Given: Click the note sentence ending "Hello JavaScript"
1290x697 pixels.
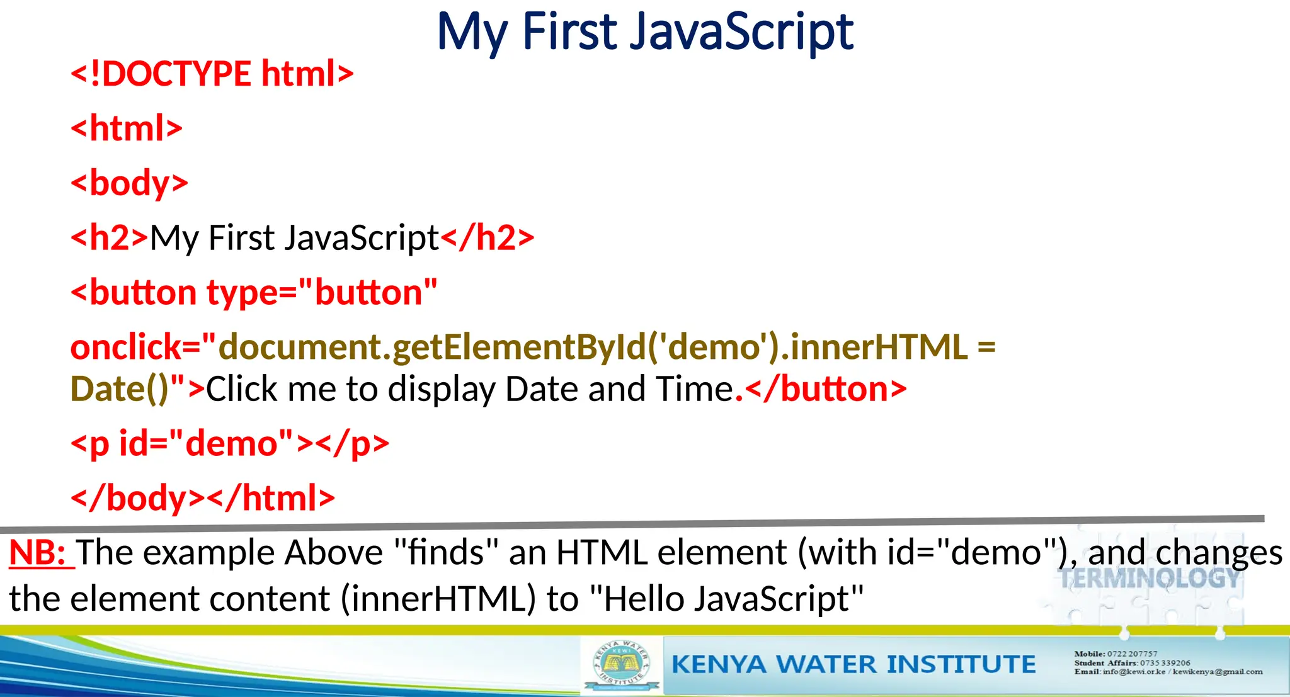Looking at the screenshot, I should [x=645, y=575].
